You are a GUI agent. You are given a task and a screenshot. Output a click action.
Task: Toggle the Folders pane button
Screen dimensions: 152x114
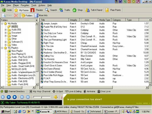pos(27,15)
